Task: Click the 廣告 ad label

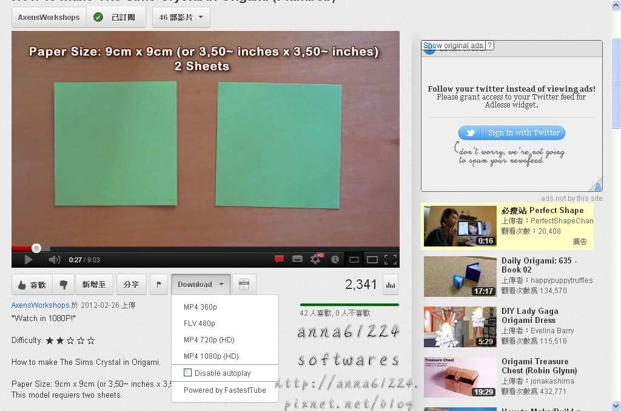Action: tap(580, 242)
